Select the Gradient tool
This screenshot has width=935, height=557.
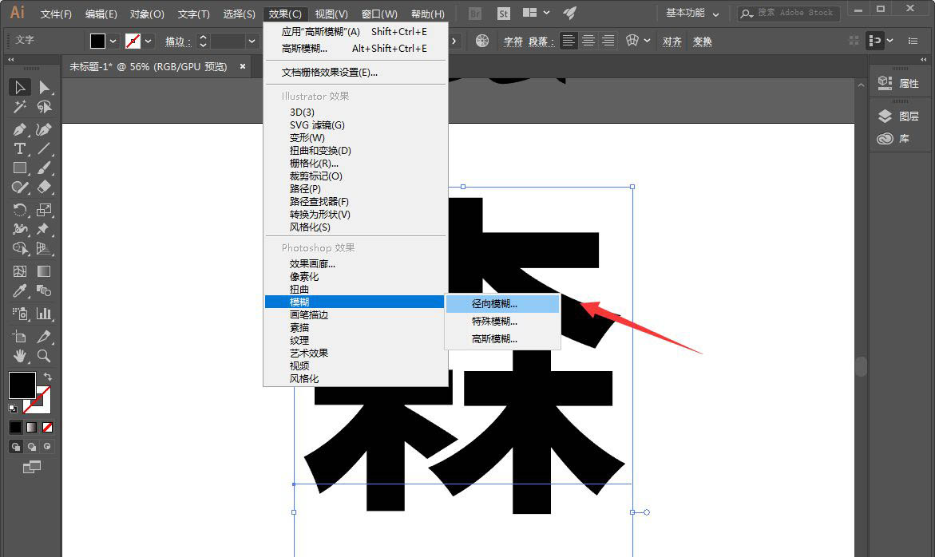44,271
